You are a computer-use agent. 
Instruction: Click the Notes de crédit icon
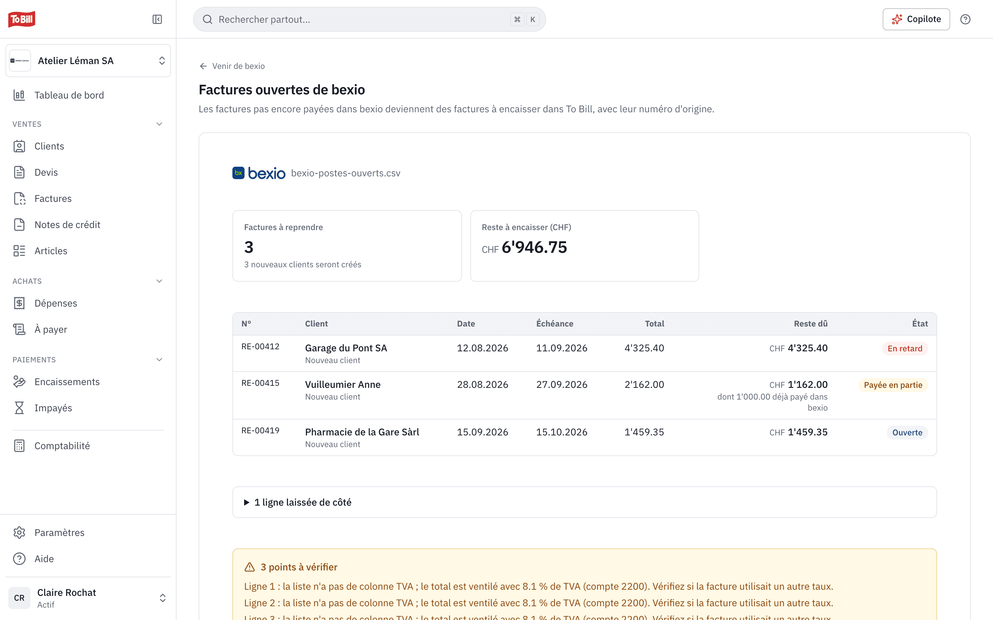(19, 225)
